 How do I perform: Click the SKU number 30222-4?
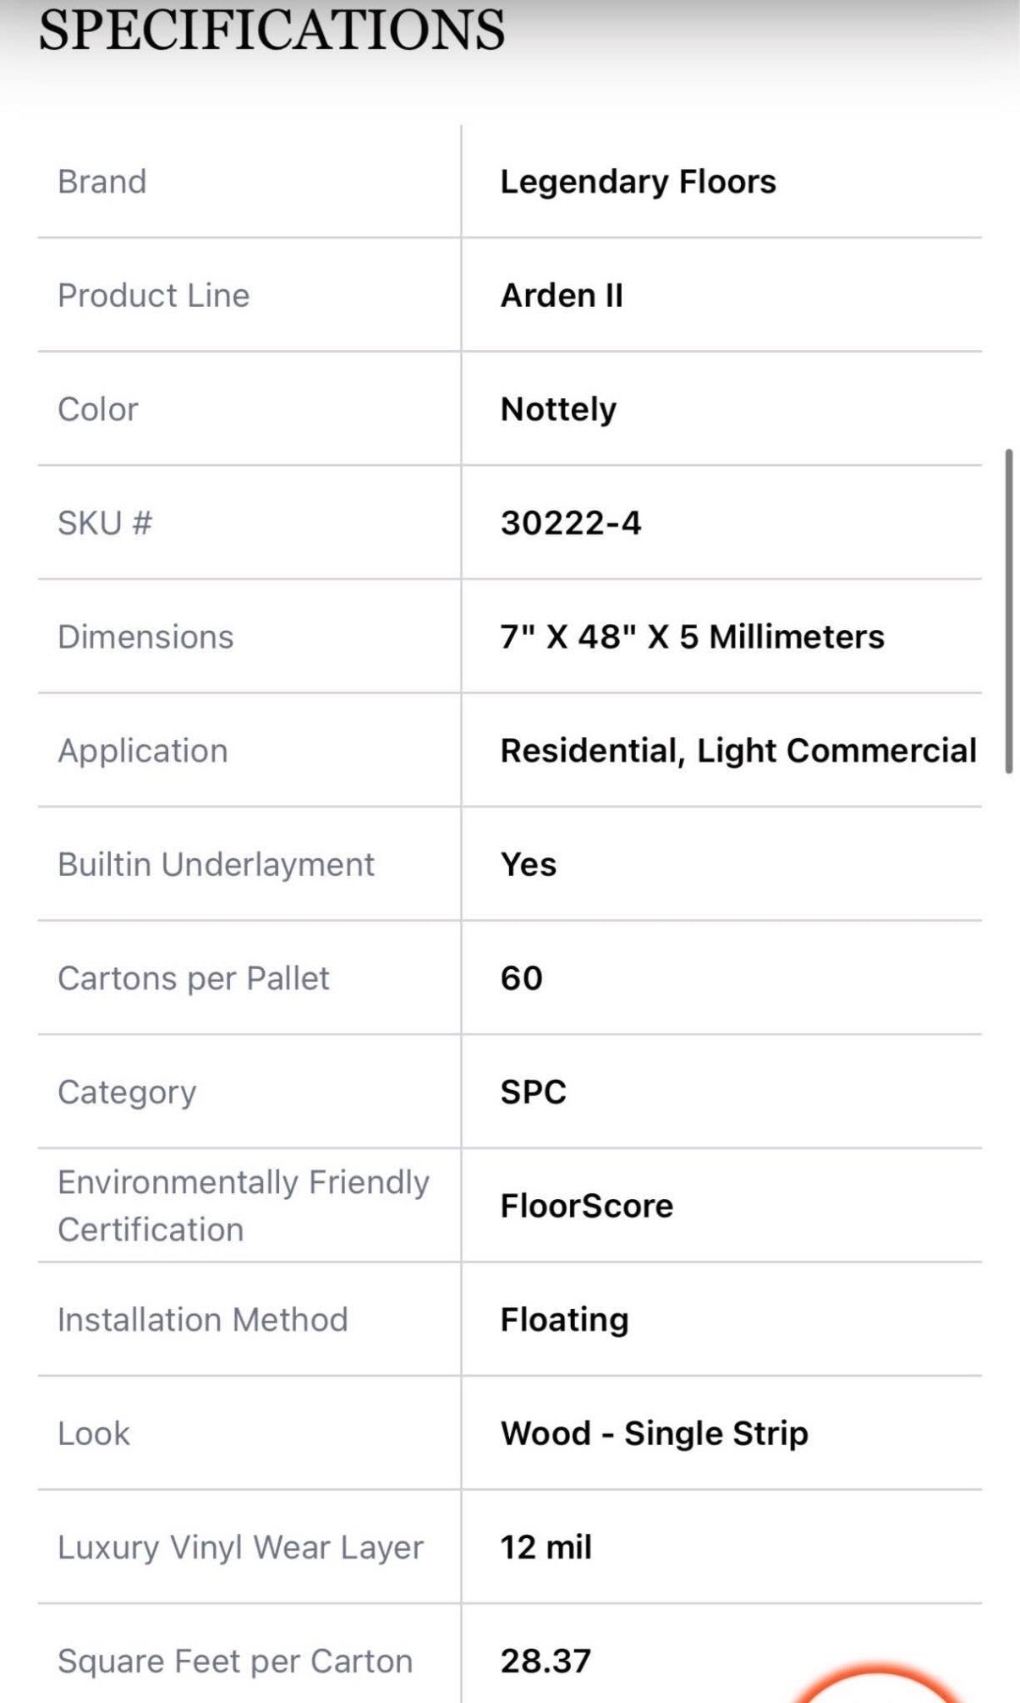click(571, 523)
